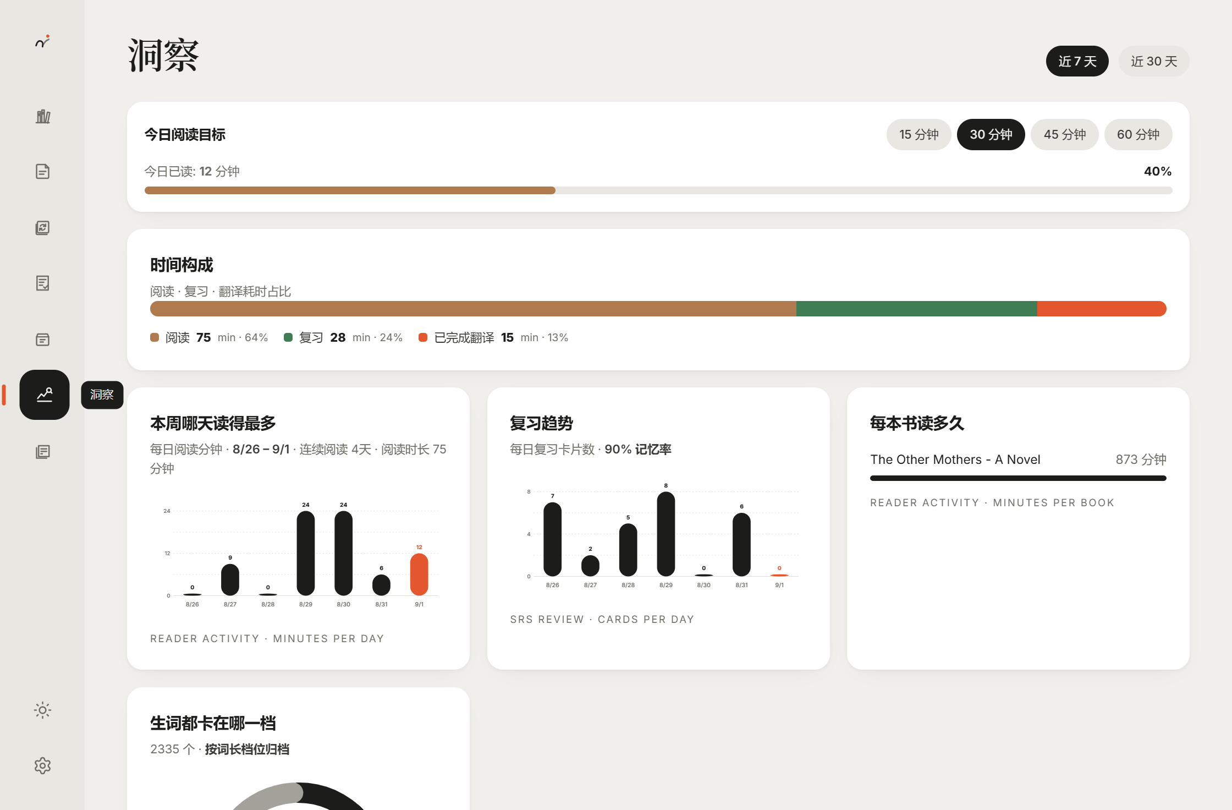The image size is (1232, 810).
Task: Set reading goal to 60 分钟
Action: tap(1138, 134)
